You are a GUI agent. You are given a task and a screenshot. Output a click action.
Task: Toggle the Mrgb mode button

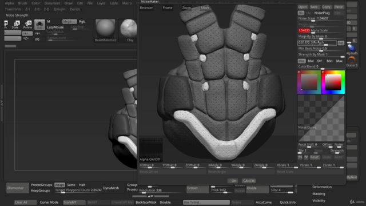(x=69, y=22)
